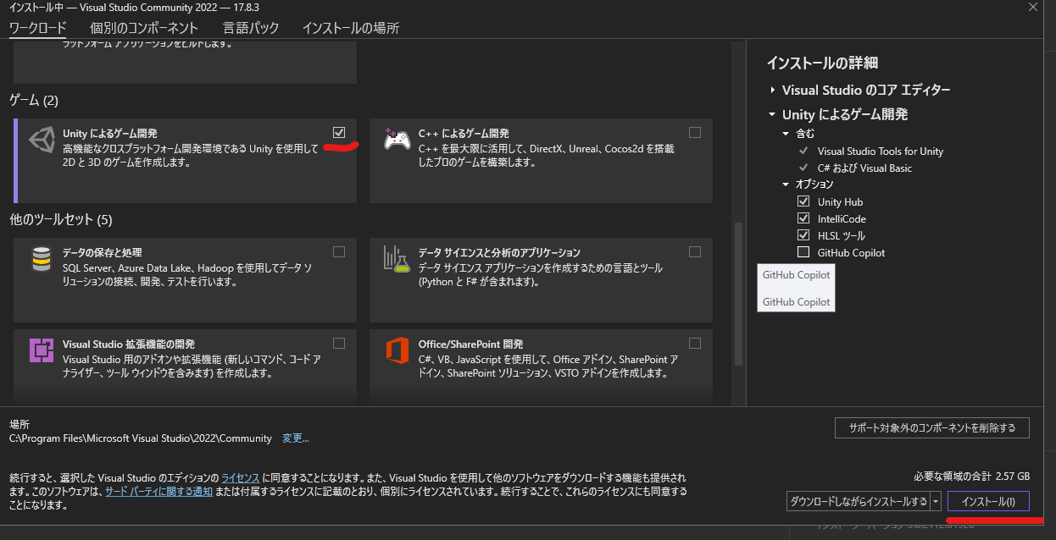Switch to the 個別のコンポーネント tab
The height and width of the screenshot is (540, 1056).
(x=144, y=28)
